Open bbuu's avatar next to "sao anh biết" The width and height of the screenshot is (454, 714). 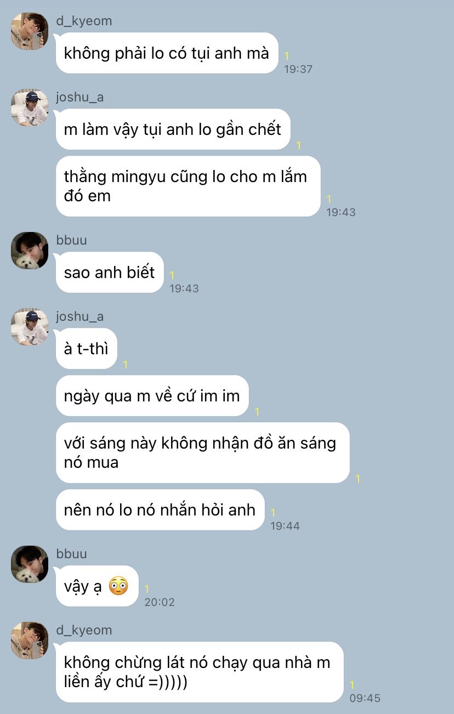[x=30, y=251]
